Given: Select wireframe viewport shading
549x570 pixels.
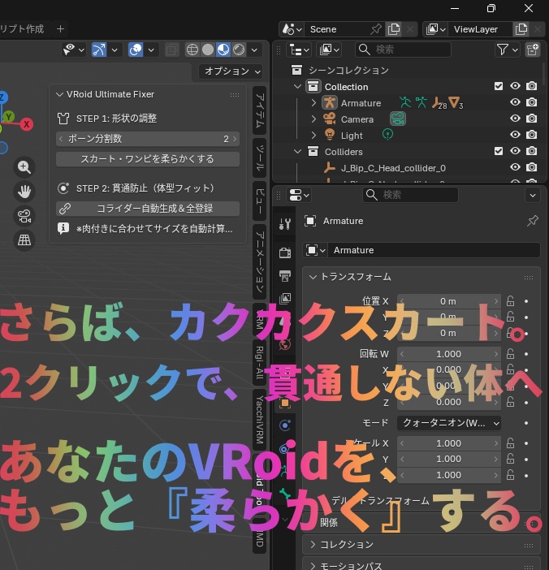Looking at the screenshot, I should point(192,50).
